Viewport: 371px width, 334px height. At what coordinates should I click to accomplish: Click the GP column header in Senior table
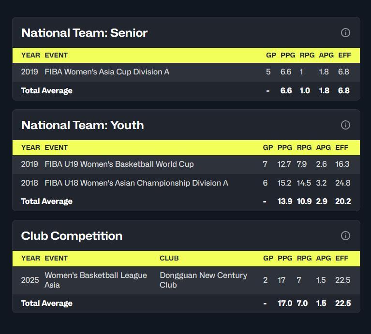coord(271,55)
